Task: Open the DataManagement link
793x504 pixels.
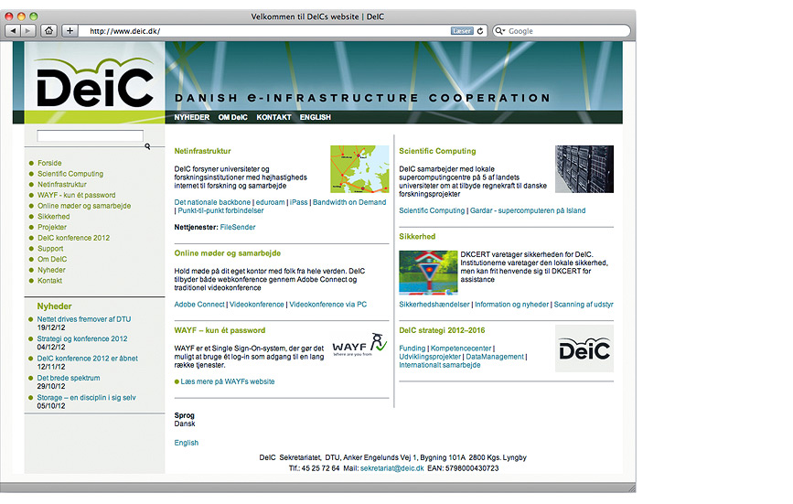Action: tap(495, 357)
